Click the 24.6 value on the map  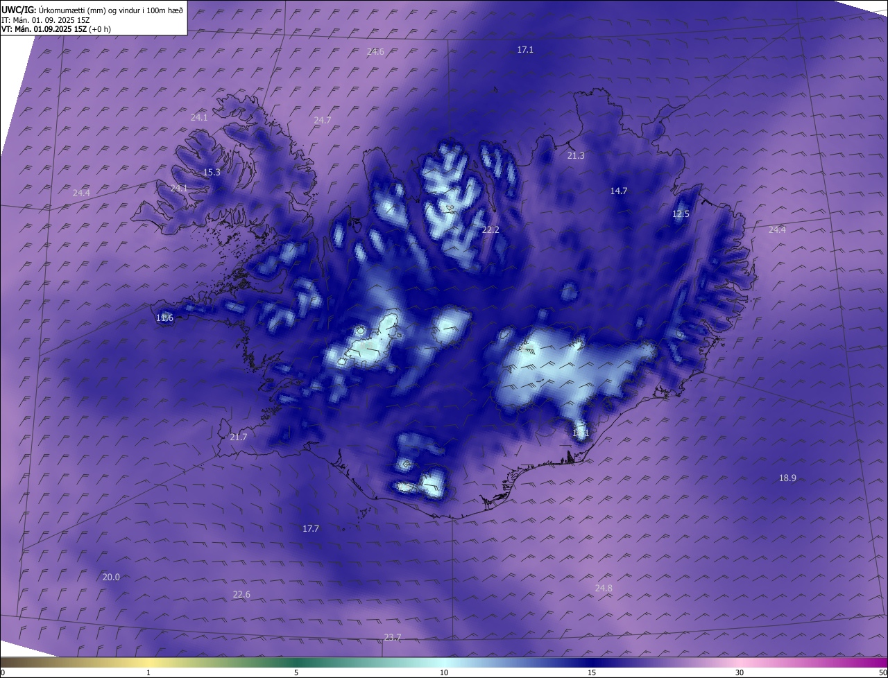(x=375, y=52)
